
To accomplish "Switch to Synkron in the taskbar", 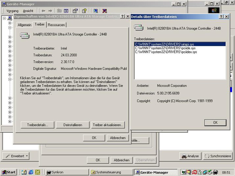I will (x=67, y=172).
